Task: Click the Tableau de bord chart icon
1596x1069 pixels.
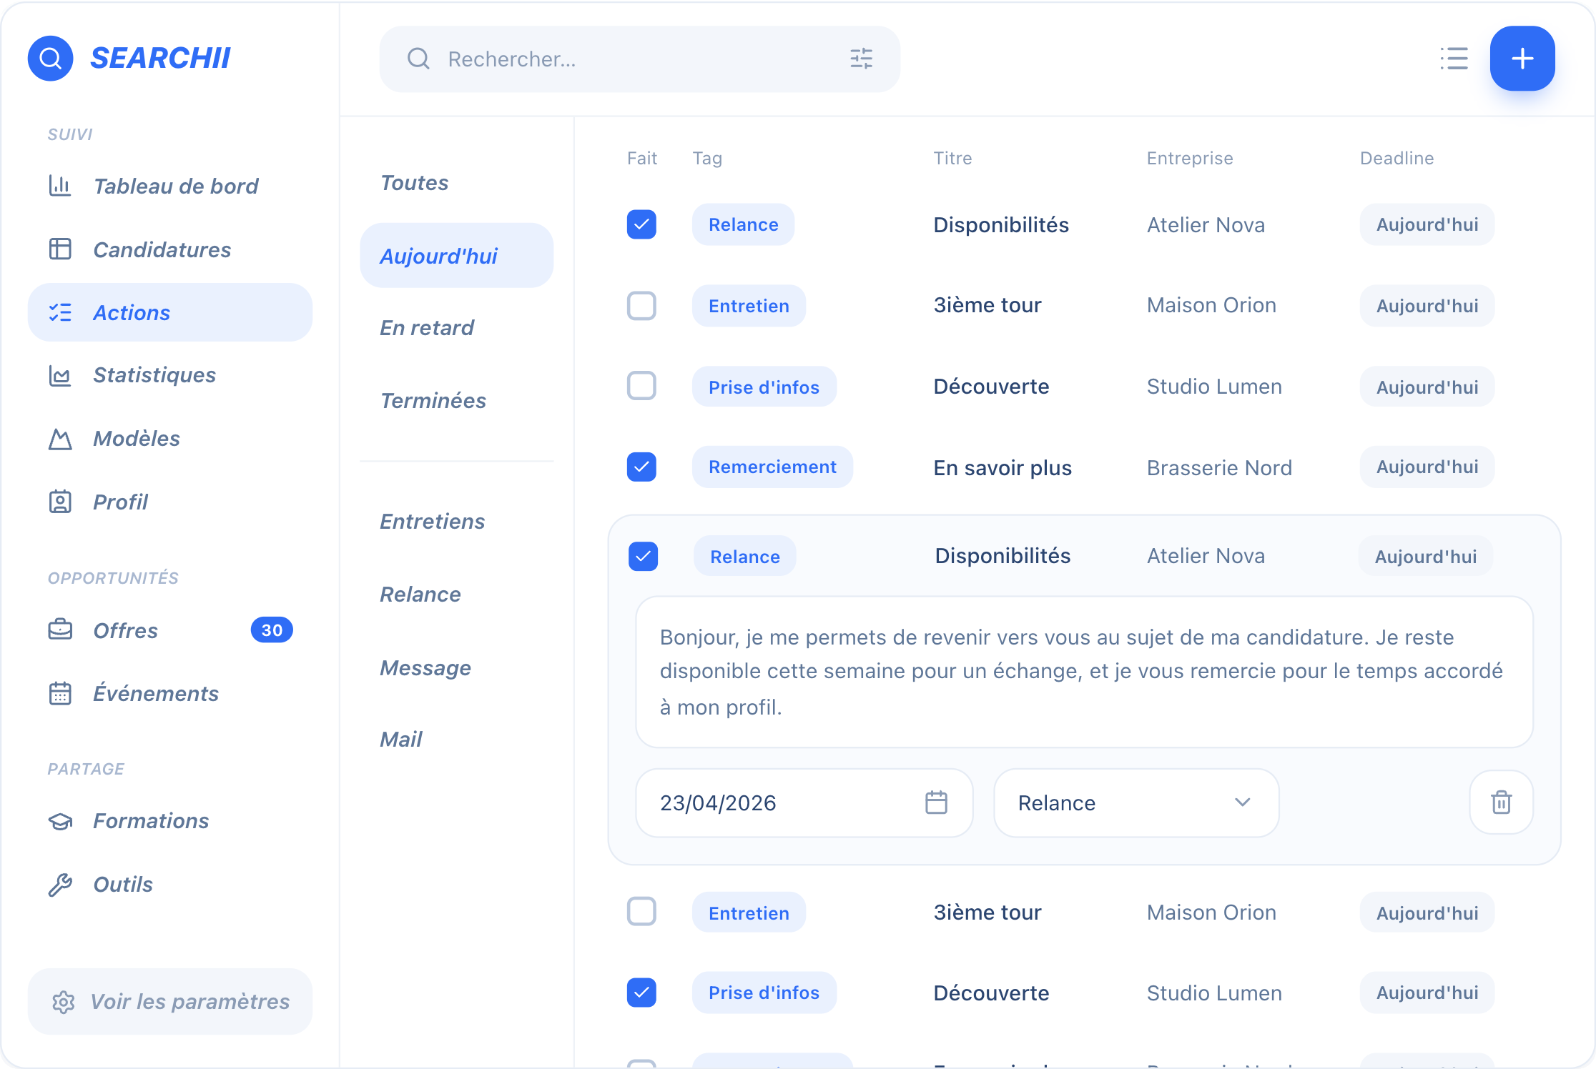Action: point(60,186)
